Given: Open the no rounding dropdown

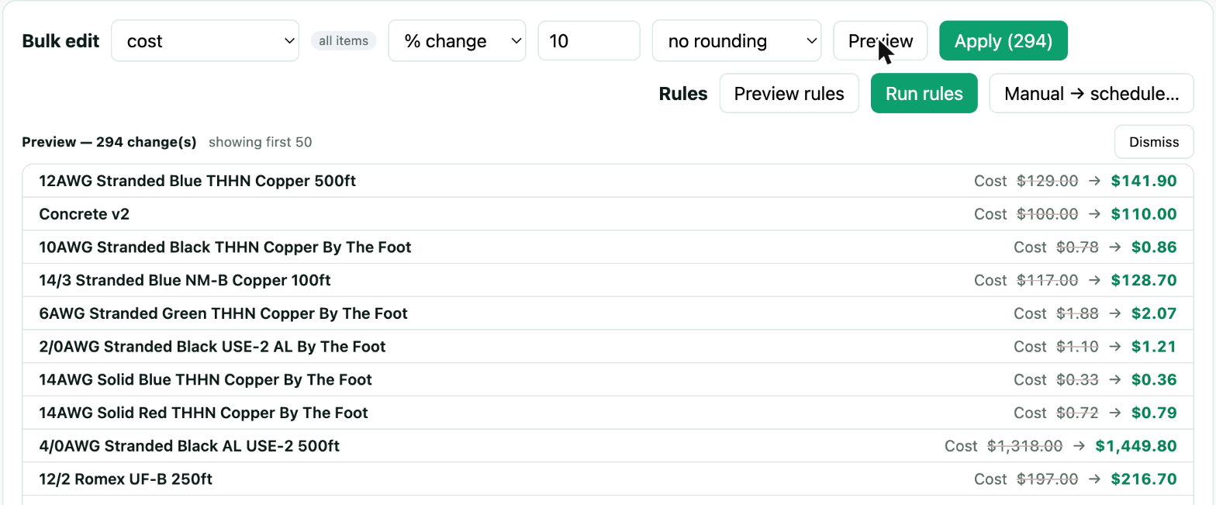Looking at the screenshot, I should click(x=736, y=40).
